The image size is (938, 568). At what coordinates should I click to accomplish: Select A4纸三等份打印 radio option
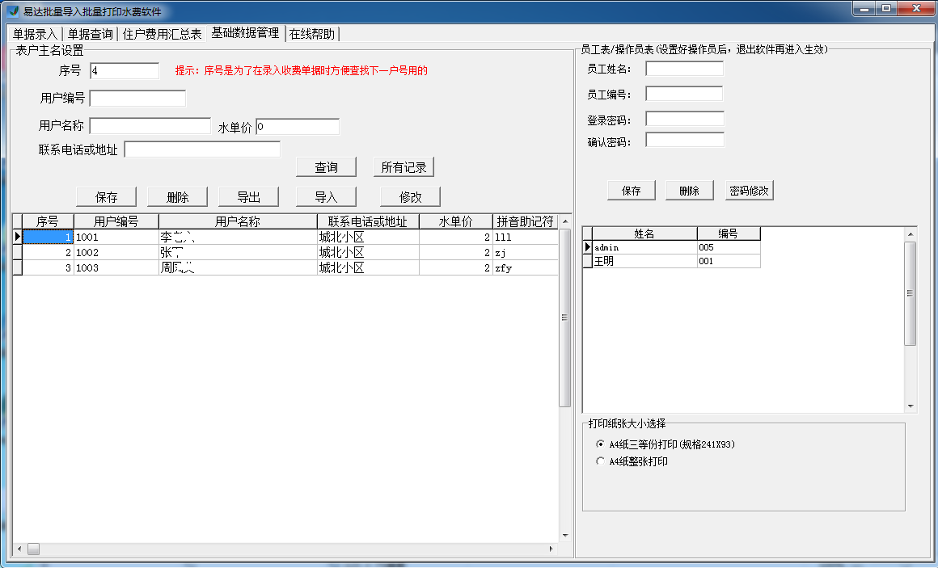click(x=665, y=444)
